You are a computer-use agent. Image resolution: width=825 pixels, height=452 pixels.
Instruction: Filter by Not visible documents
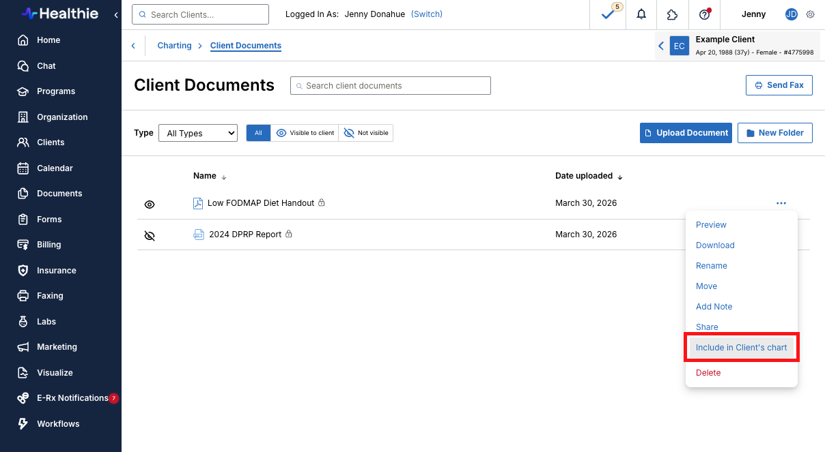[x=365, y=133]
